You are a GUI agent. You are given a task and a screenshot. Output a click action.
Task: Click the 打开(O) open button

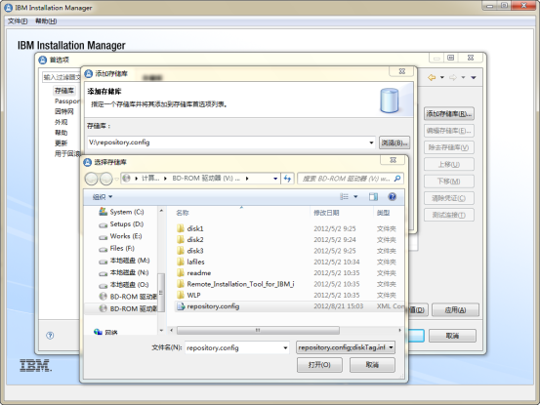pos(319,365)
